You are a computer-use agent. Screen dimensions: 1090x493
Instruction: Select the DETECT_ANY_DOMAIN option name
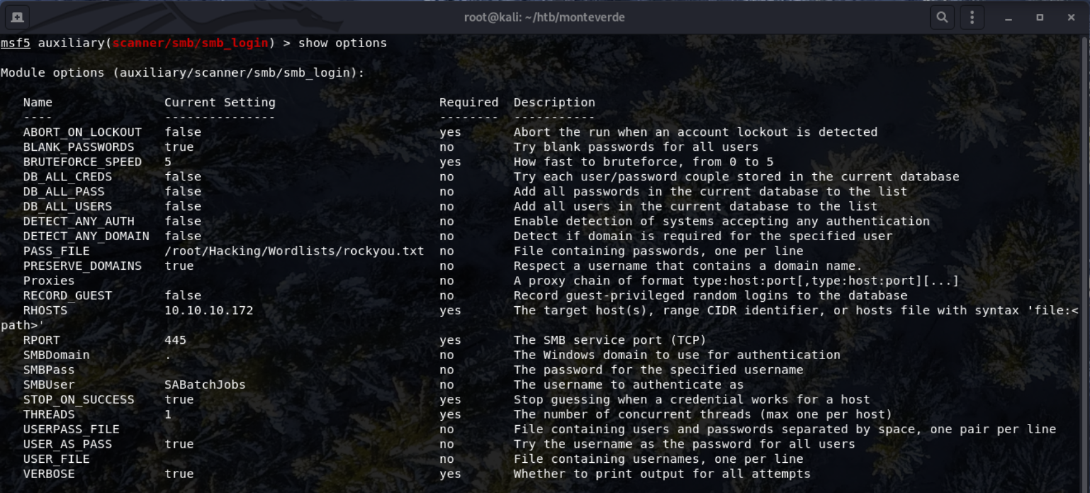(x=86, y=236)
